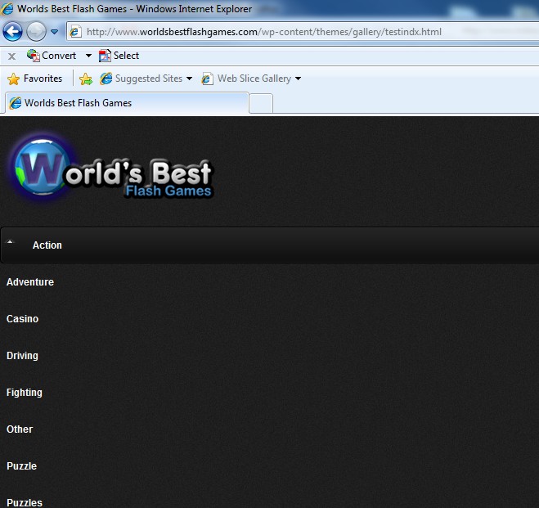This screenshot has width=539, height=508.
Task: Click the Add to Favorites Bar icon
Action: (86, 79)
